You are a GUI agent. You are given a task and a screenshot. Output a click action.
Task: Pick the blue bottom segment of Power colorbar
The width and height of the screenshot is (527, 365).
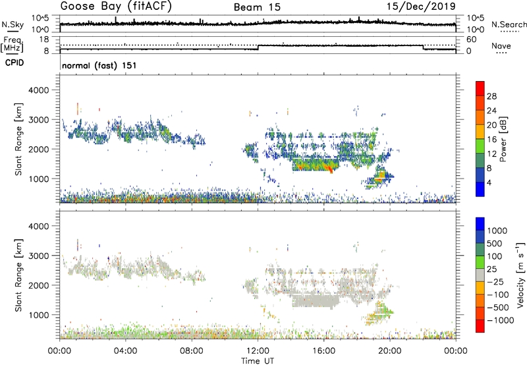pyautogui.click(x=480, y=189)
